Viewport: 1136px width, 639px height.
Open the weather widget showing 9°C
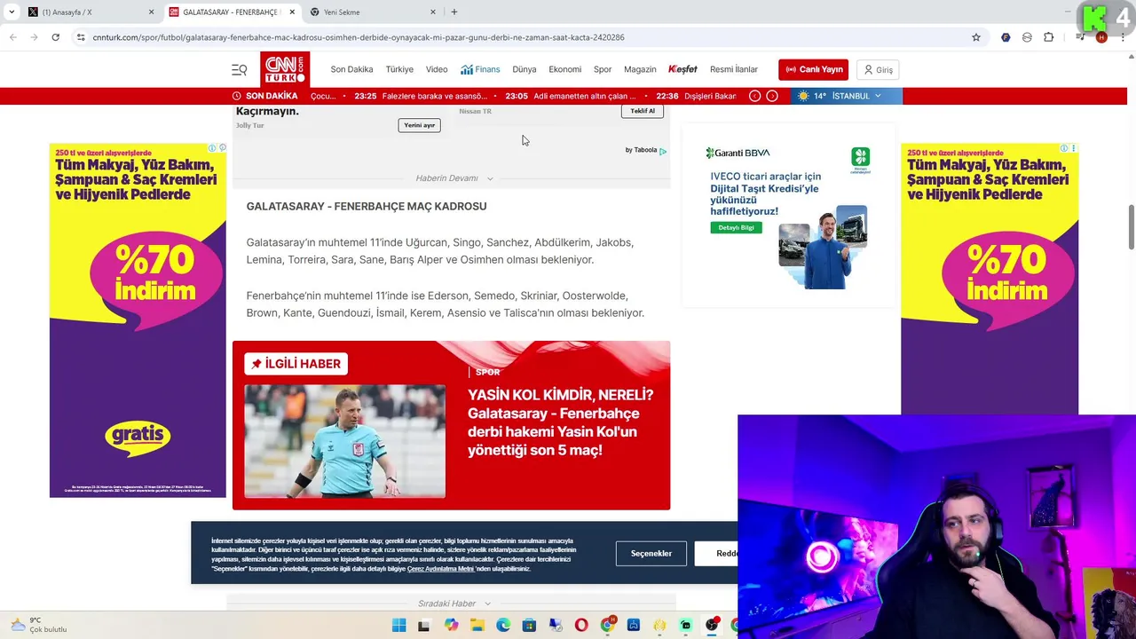click(37, 625)
